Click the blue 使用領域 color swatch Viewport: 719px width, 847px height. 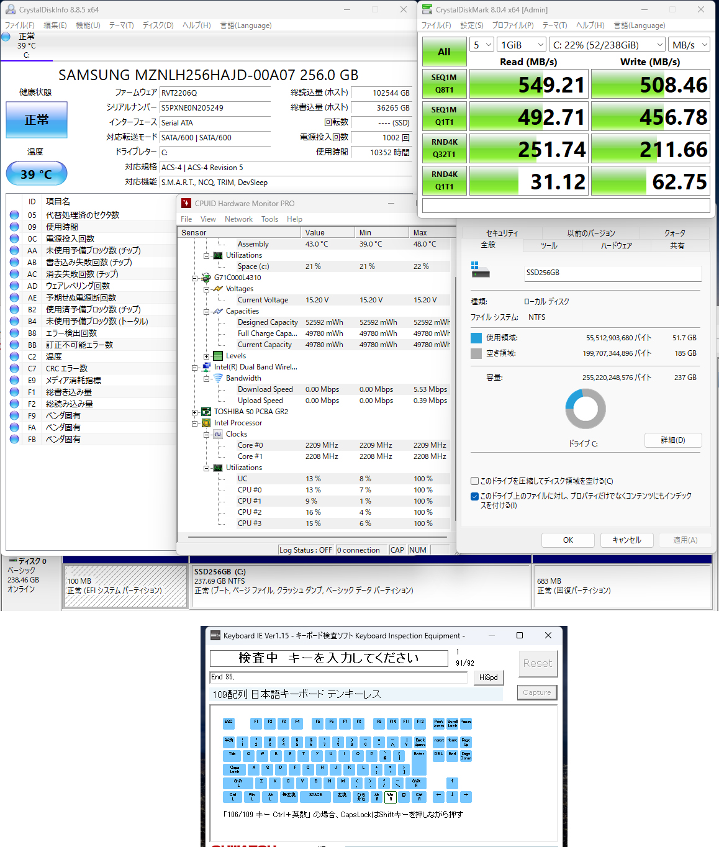(x=476, y=338)
